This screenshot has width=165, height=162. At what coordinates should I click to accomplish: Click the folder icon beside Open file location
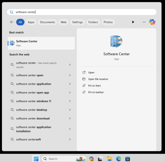[x=84, y=79]
